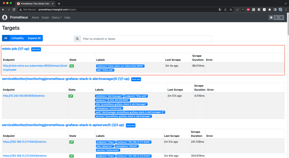Click the endpoint="http-web" label
This screenshot has height=158, width=289.
[x=136, y=96]
